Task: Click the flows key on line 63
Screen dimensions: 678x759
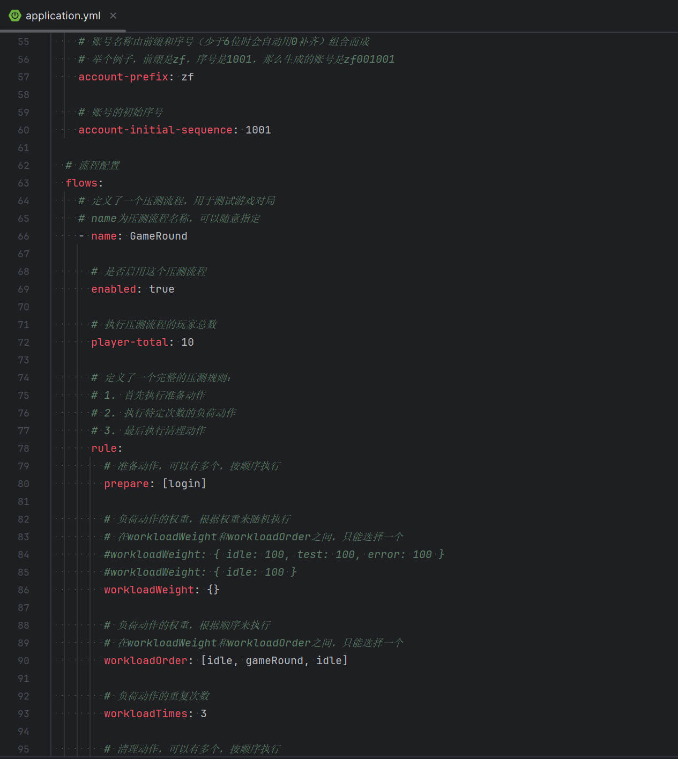Action: (x=81, y=183)
